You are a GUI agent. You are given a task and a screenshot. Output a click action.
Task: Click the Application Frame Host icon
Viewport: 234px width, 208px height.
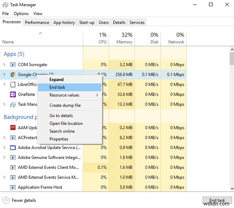(x=13, y=187)
